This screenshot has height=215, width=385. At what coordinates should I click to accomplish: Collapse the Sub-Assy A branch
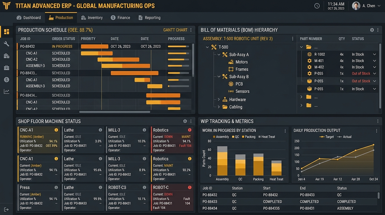219,55
